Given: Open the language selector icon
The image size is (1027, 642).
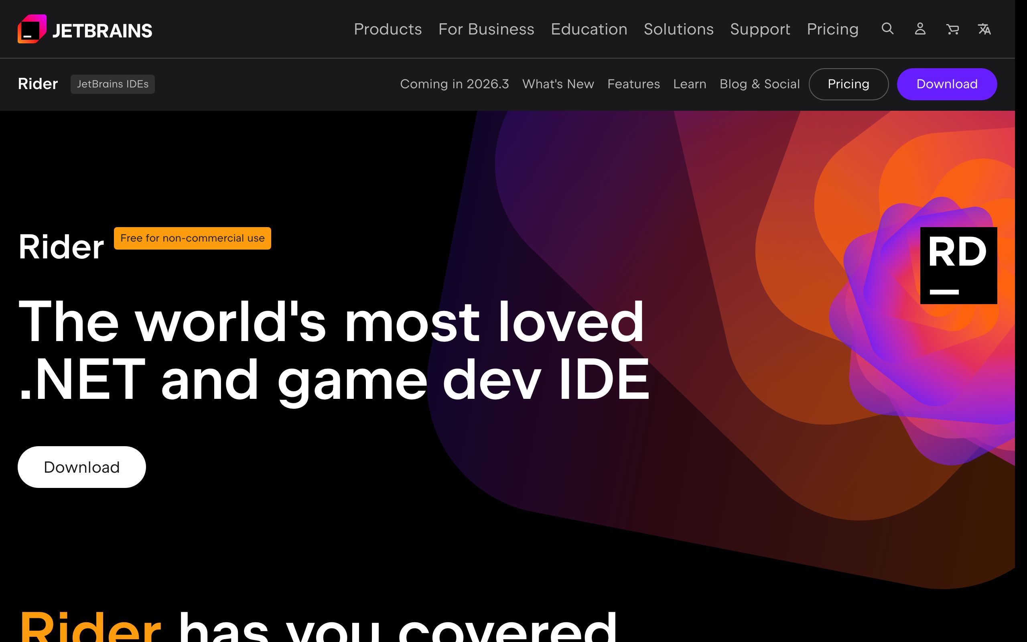Looking at the screenshot, I should point(984,29).
